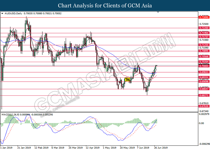This screenshot has width=210, height=150.
Task: Select the 0.68271 level label
Action: pyautogui.click(x=204, y=95)
